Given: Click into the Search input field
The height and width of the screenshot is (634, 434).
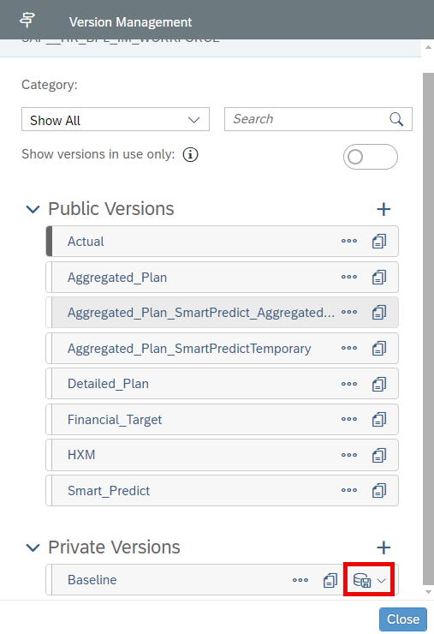Looking at the screenshot, I should [307, 119].
